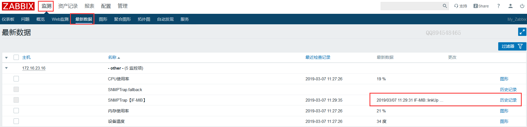Go to the Web监测 submenu
Viewport: 527px width, 127px height.
(x=60, y=19)
